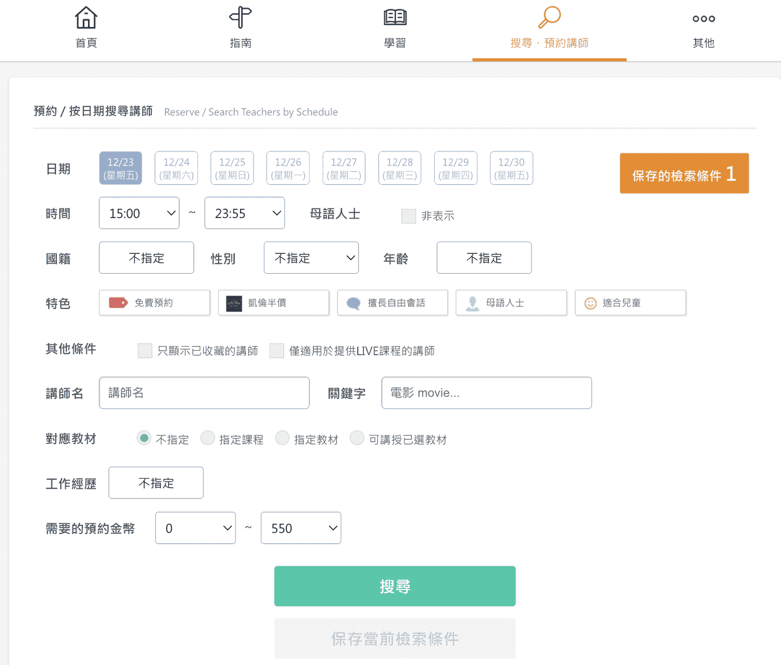Click the green 搜尋 button

(395, 586)
